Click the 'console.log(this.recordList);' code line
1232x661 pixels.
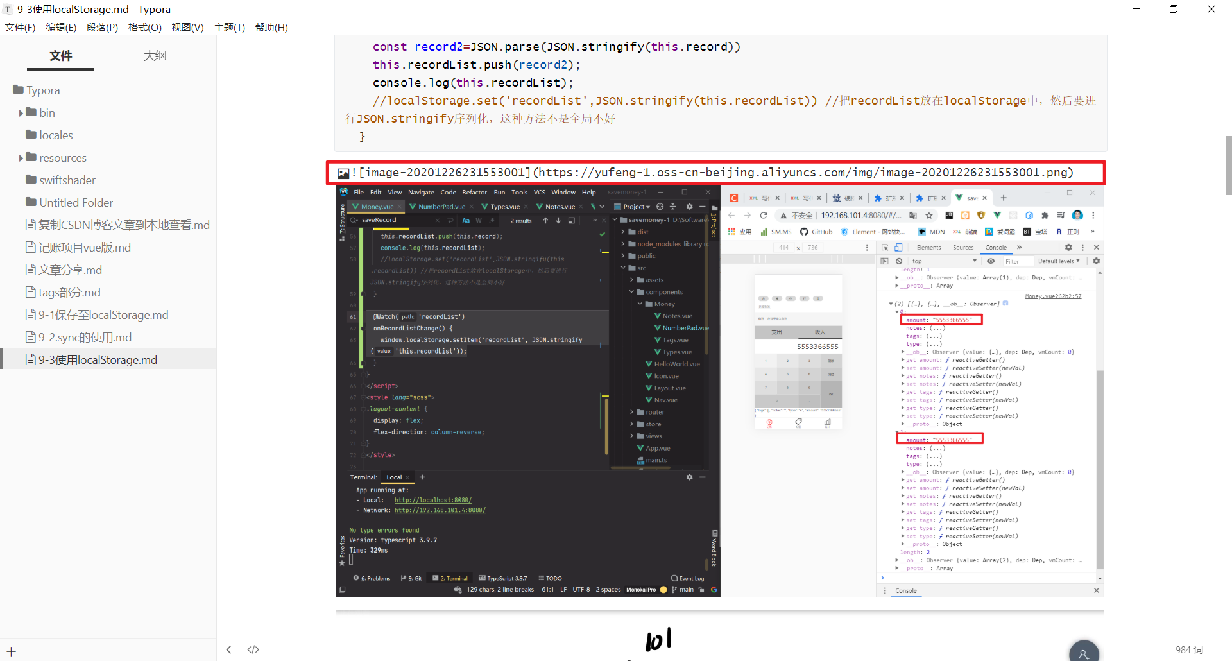(x=473, y=83)
